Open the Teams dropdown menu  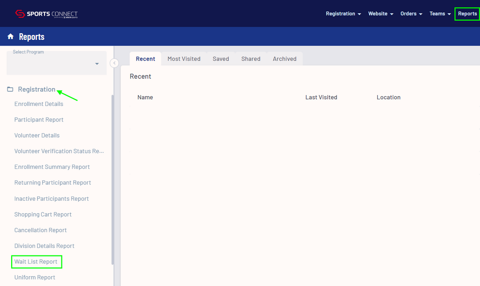click(x=440, y=14)
